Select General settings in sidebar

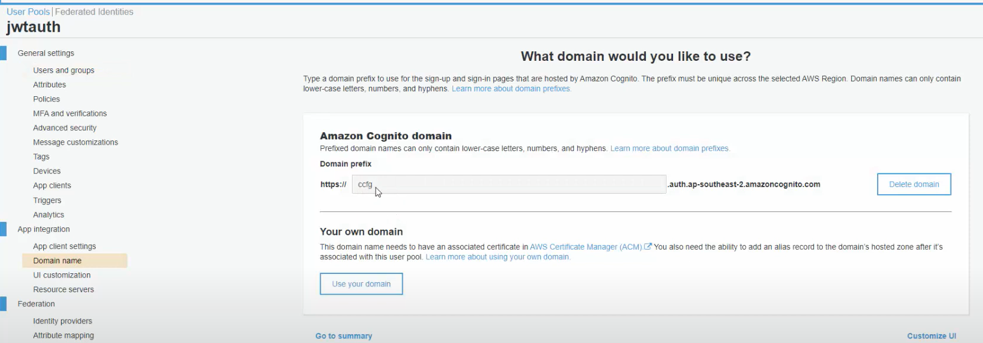(x=46, y=53)
